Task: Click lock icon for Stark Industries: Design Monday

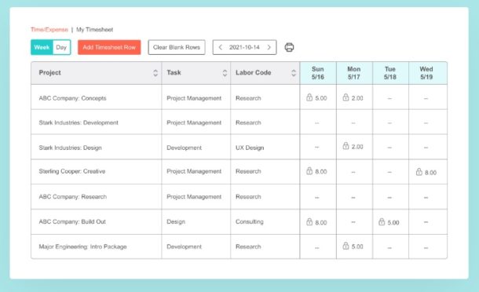Action: pyautogui.click(x=346, y=146)
